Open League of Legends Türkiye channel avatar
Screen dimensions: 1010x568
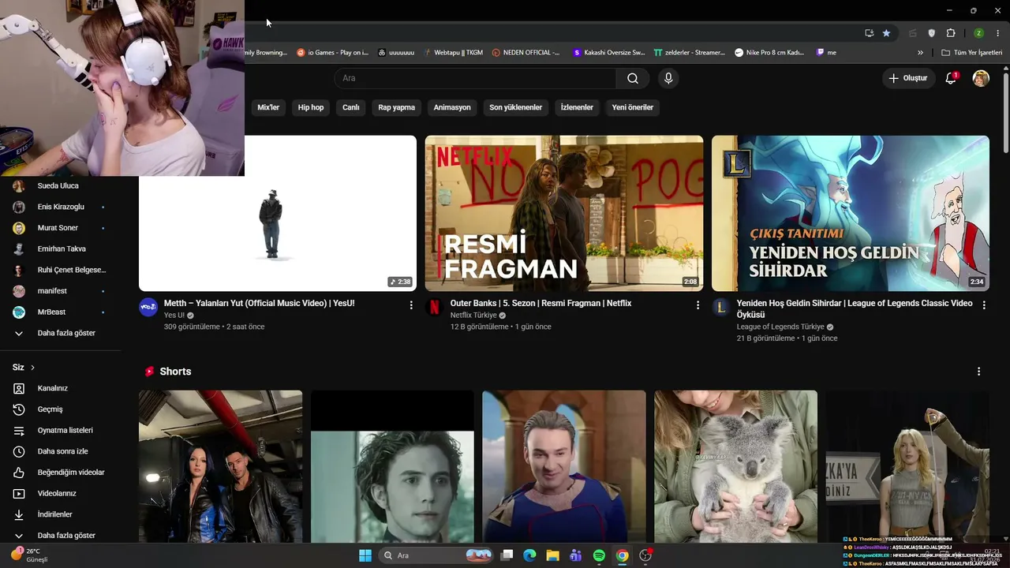click(x=720, y=307)
